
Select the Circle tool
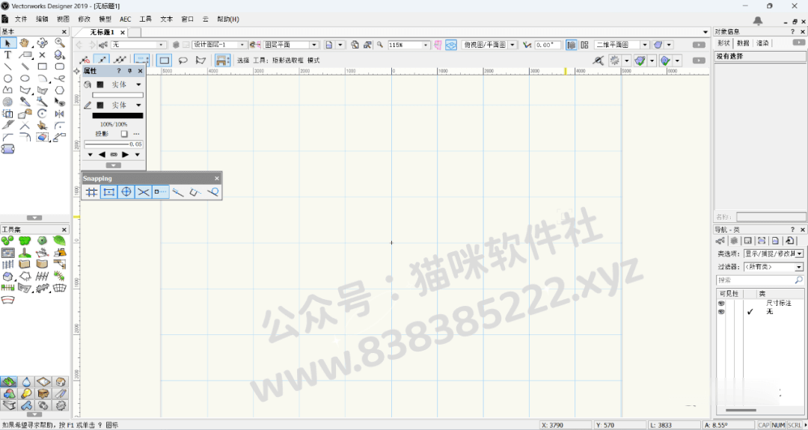coord(7,79)
